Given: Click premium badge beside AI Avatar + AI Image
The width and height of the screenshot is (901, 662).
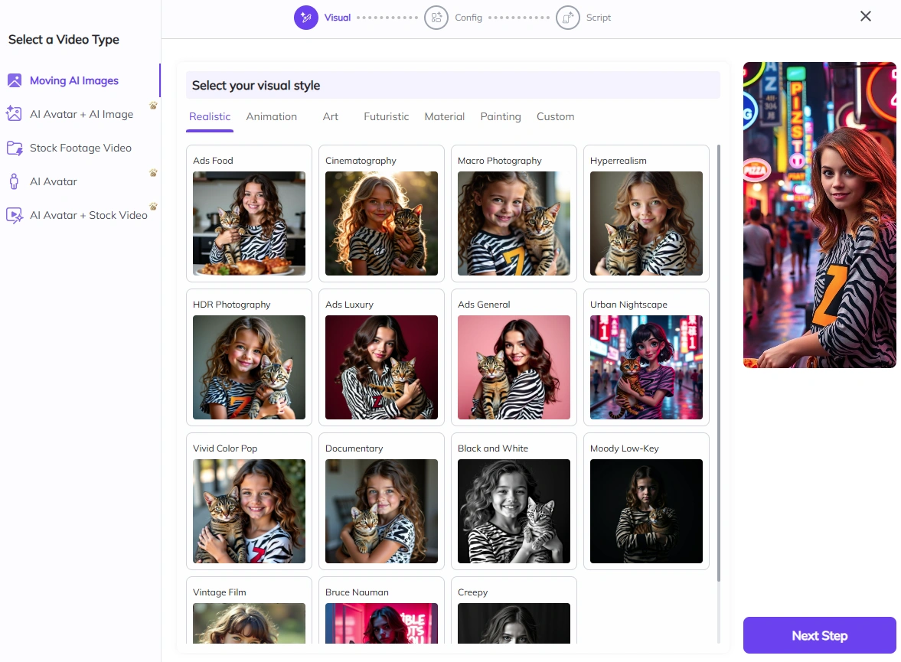Looking at the screenshot, I should pyautogui.click(x=153, y=105).
